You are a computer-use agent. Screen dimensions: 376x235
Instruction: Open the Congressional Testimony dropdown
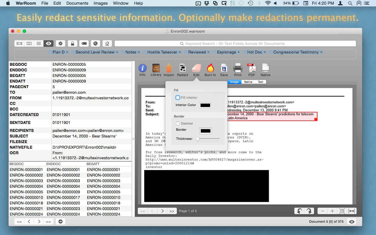coord(298,52)
